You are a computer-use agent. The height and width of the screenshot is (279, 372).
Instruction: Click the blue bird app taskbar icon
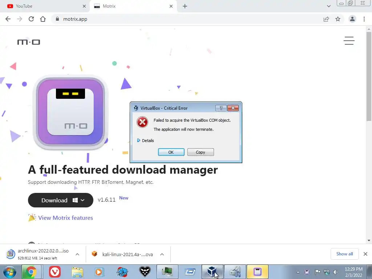coord(122,272)
